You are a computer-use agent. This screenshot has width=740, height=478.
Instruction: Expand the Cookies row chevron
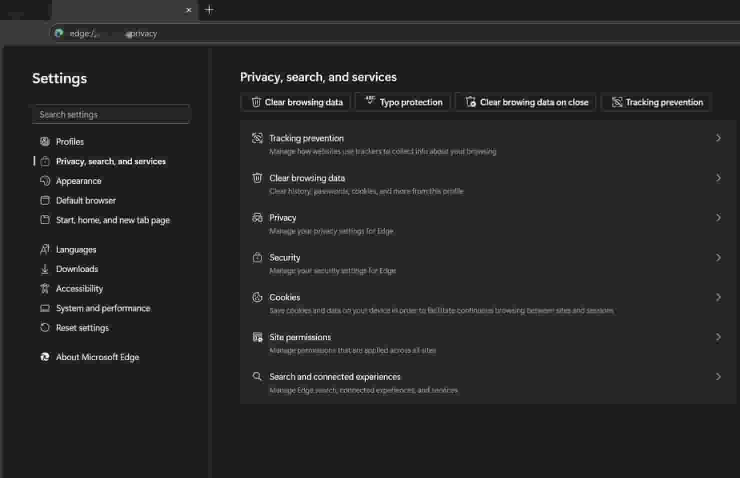click(x=718, y=297)
